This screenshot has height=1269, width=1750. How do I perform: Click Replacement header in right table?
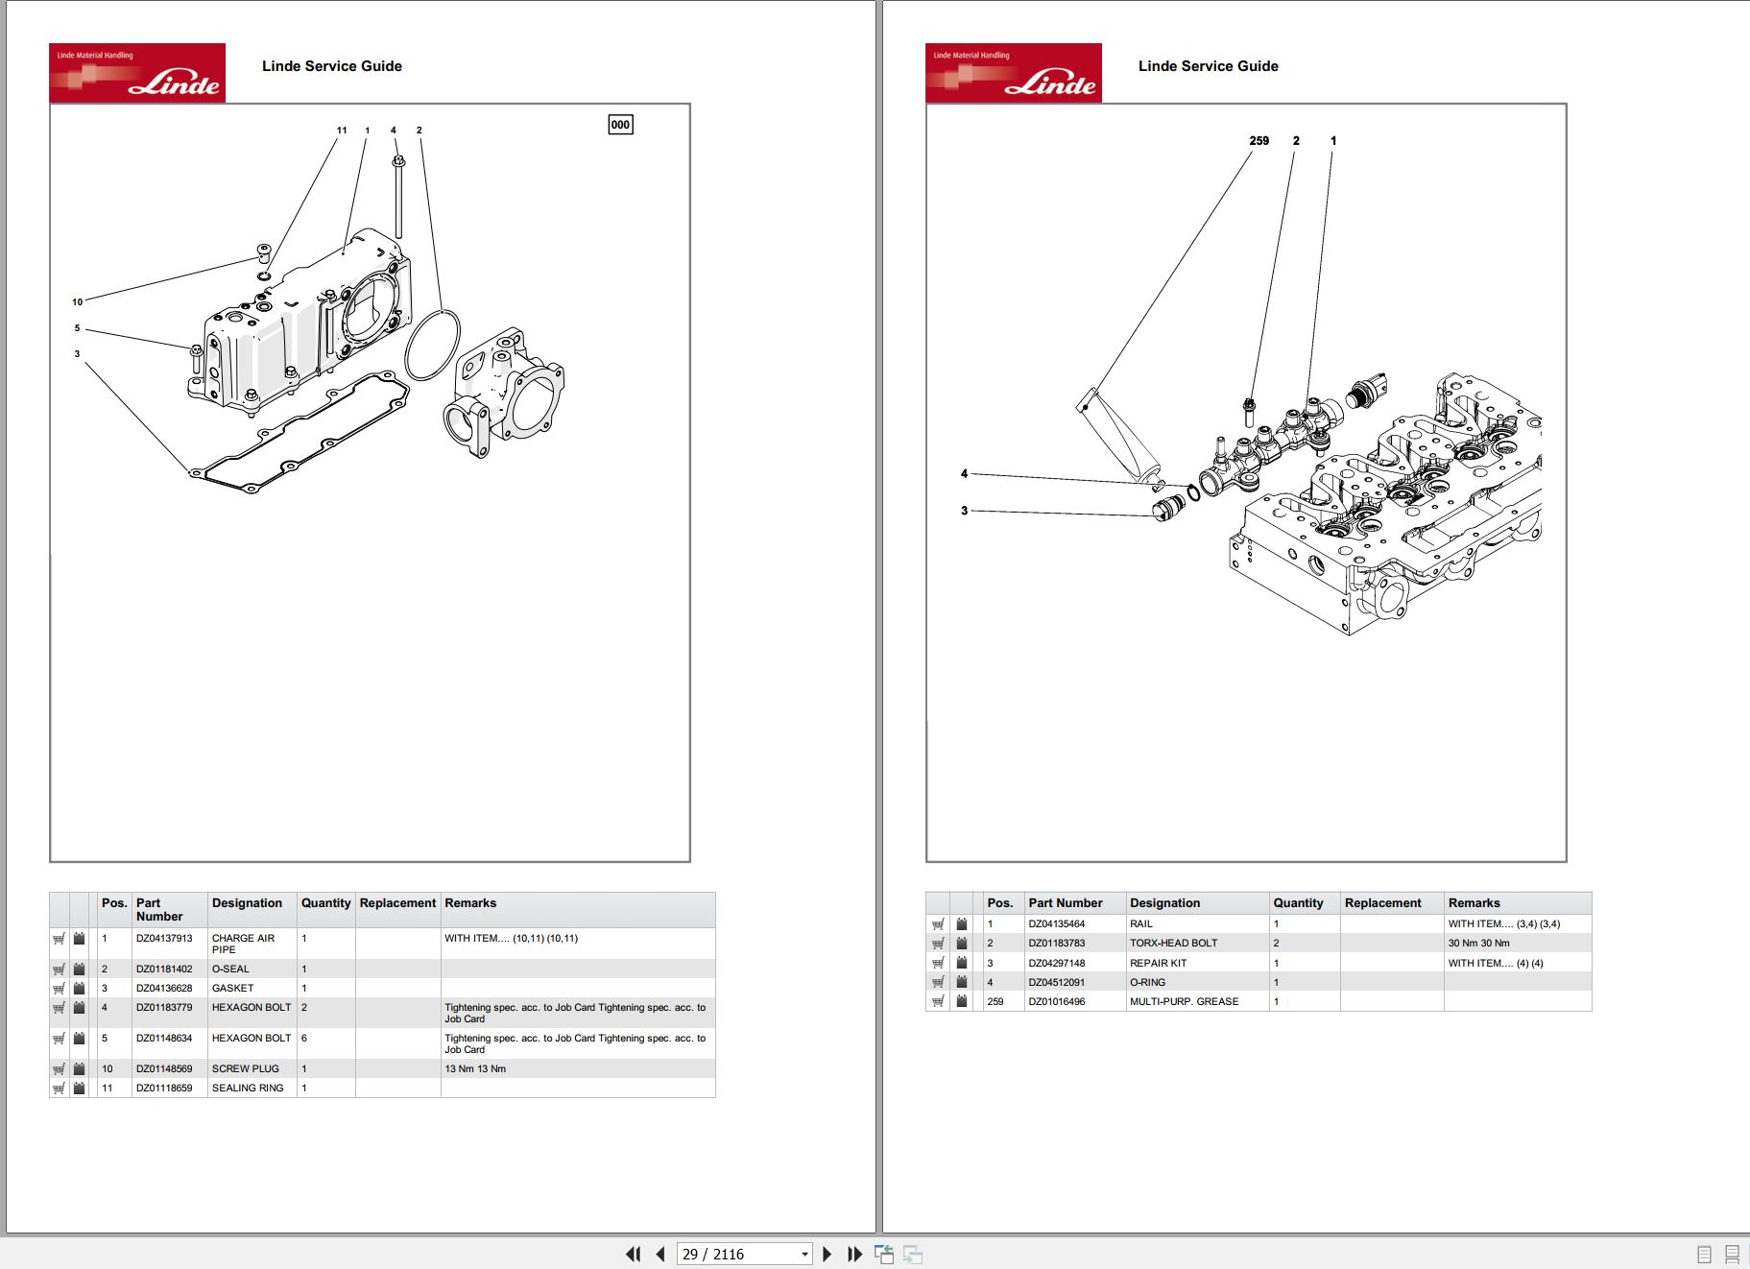tap(1382, 903)
